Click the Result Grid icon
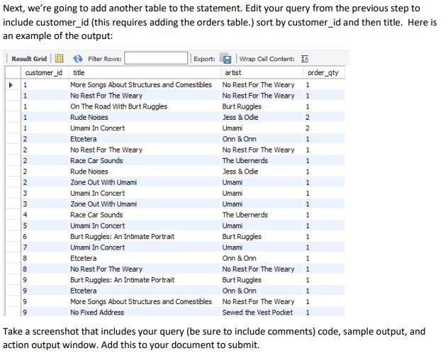Screen dimensions: 448x358 tap(59, 59)
